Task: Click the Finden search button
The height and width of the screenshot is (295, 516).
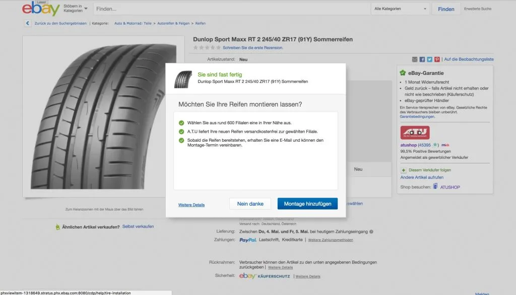Action: coord(446,9)
